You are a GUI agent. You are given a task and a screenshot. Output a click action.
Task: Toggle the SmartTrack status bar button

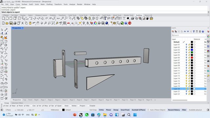click(x=125, y=110)
